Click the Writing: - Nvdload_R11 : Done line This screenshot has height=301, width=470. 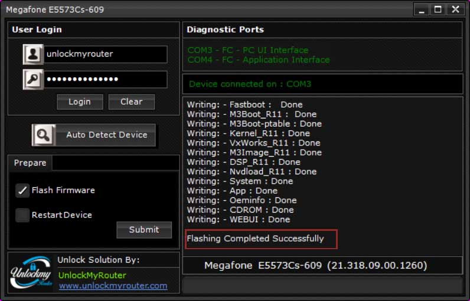252,171
